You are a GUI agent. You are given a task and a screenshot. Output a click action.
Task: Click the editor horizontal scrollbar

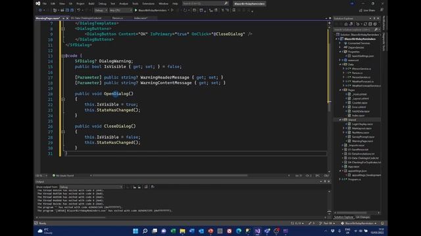pos(170,176)
